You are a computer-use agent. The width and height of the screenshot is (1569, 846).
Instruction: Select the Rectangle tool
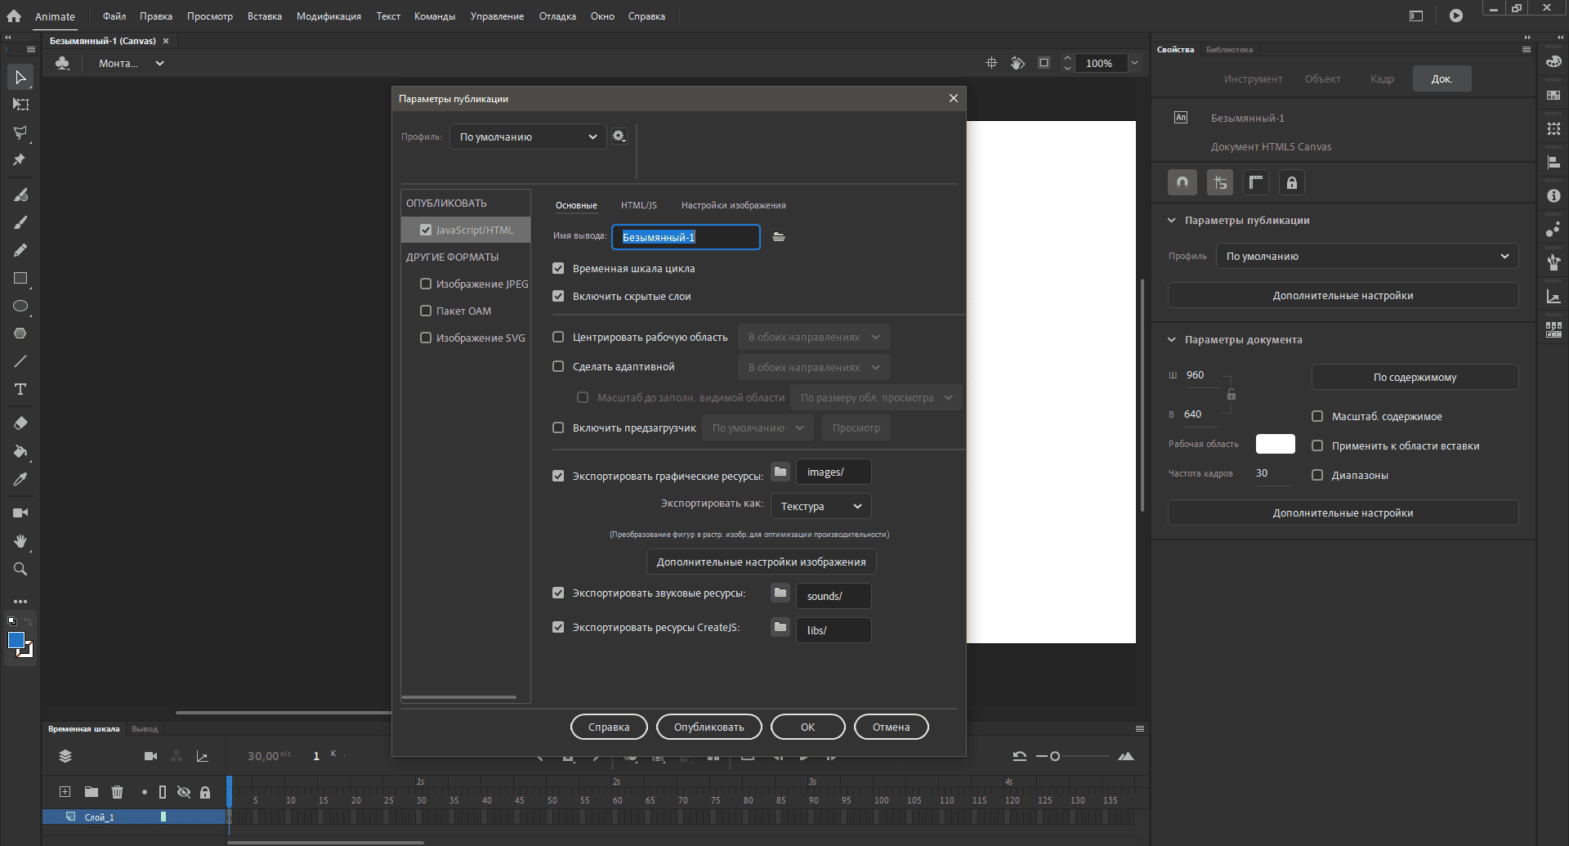[20, 278]
